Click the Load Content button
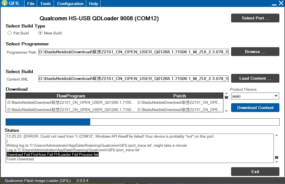Viewport: 285px width, 184px height. click(x=255, y=78)
